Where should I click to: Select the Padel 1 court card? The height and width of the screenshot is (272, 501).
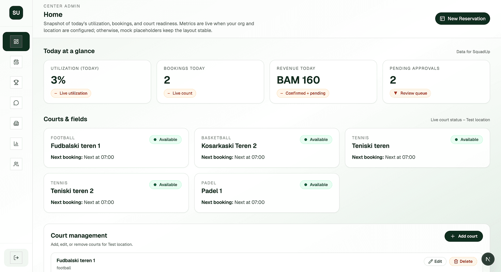click(267, 193)
